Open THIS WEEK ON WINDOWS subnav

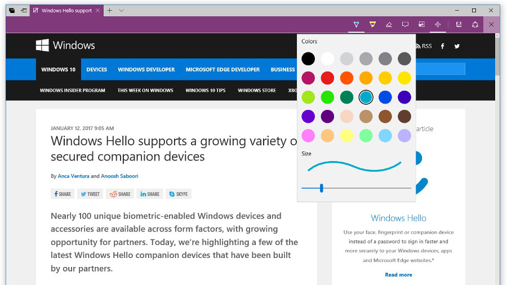coord(145,91)
